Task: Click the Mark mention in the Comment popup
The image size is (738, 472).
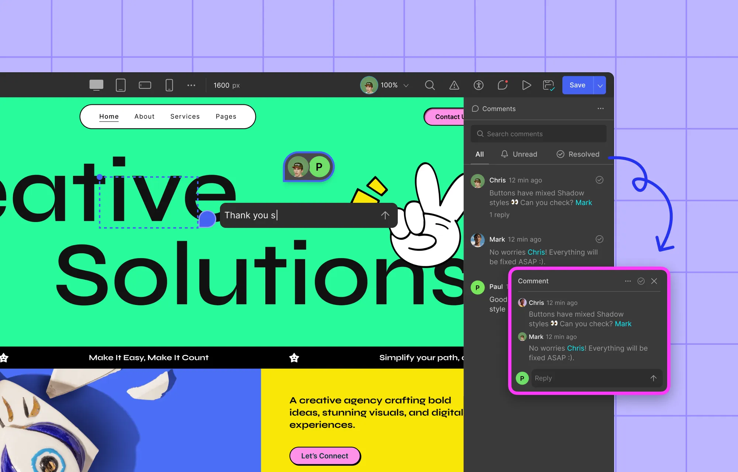Action: coord(623,324)
